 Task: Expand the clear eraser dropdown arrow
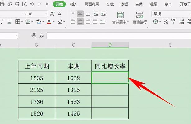pos(64,22)
